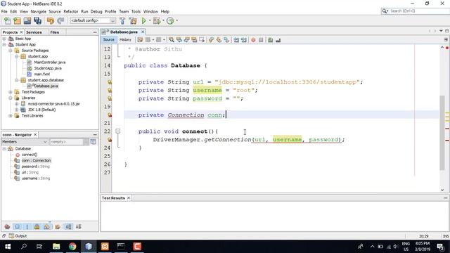450x253 pixels.
Task: Click the Find Previous Occurrence editor icon
Action: tap(179, 40)
